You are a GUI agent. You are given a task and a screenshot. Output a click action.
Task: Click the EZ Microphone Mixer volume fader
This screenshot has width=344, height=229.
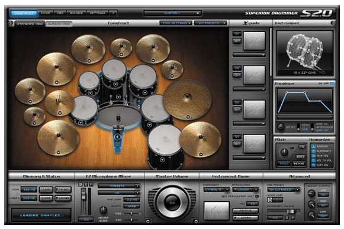pos(83,195)
